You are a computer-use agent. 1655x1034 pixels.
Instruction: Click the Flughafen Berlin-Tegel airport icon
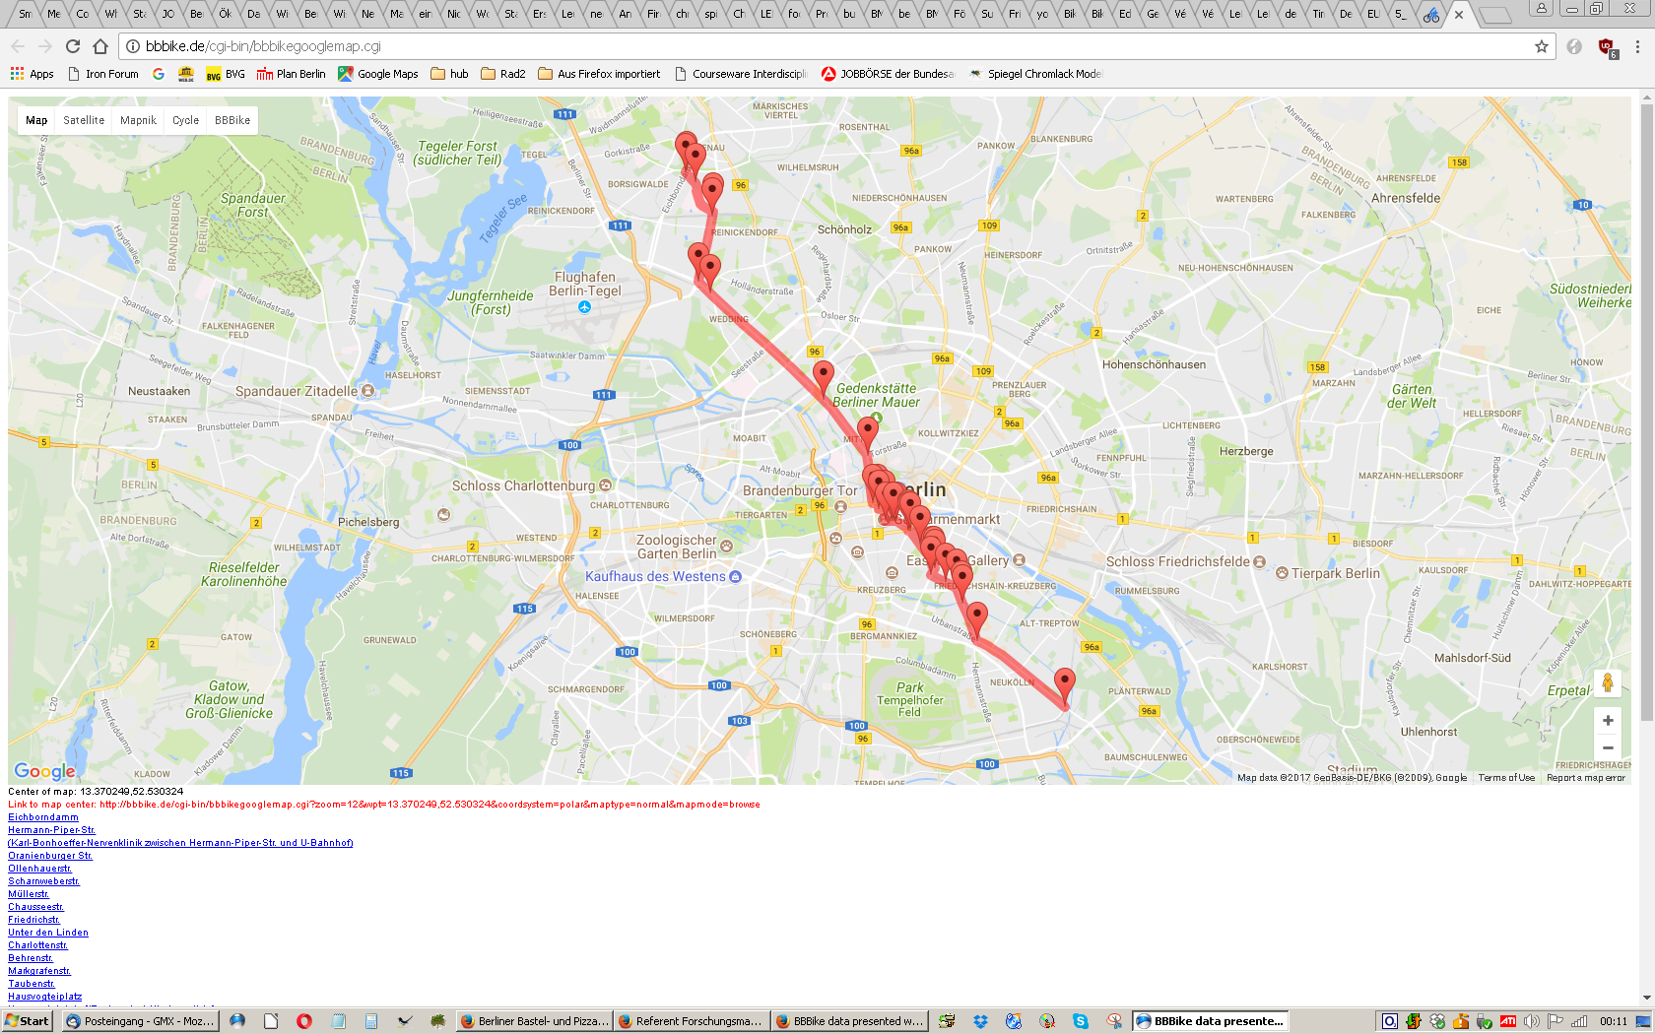[585, 307]
